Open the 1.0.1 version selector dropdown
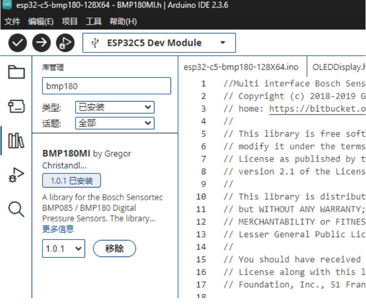 [63, 248]
